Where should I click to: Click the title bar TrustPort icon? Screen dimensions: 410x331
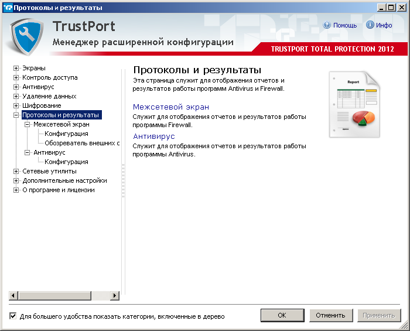pos(8,8)
